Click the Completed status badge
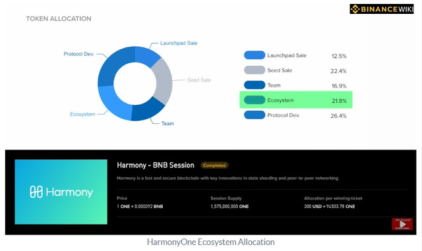 [x=214, y=165]
